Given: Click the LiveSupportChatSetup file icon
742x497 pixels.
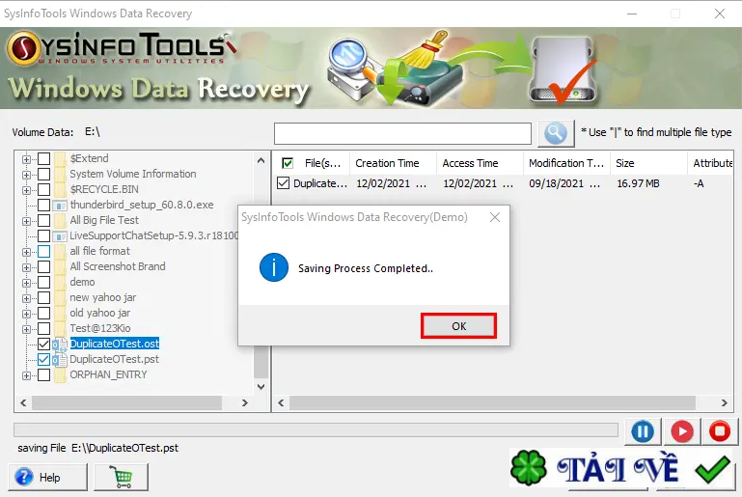Looking at the screenshot, I should 60,236.
